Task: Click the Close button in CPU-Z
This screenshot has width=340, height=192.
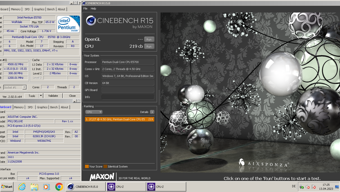Action: (72, 96)
